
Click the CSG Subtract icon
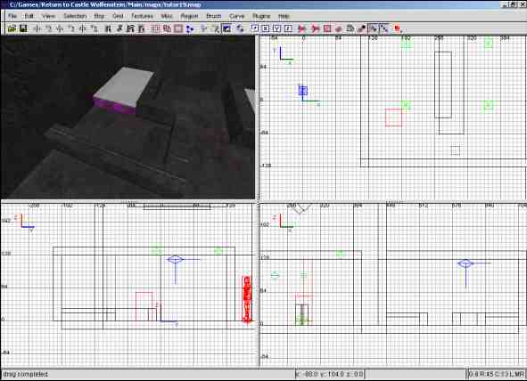tap(155, 28)
